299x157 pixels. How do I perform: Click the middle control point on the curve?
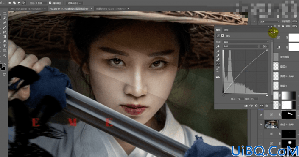pyautogui.click(x=246, y=68)
